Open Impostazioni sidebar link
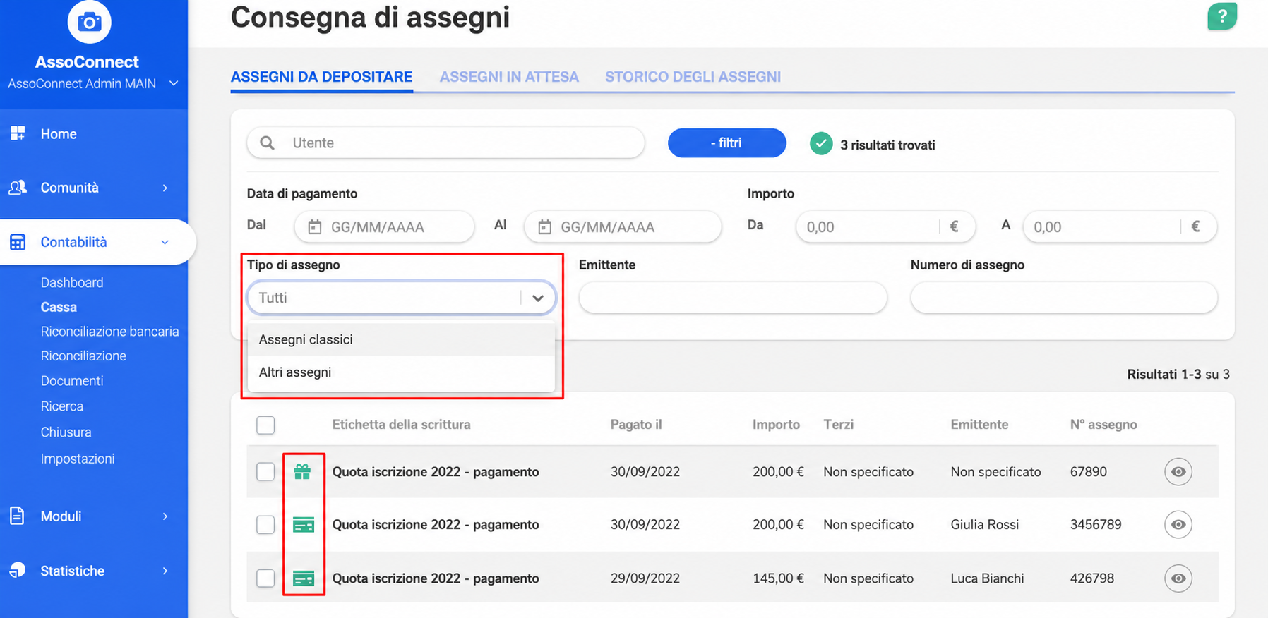1268x618 pixels. [78, 458]
